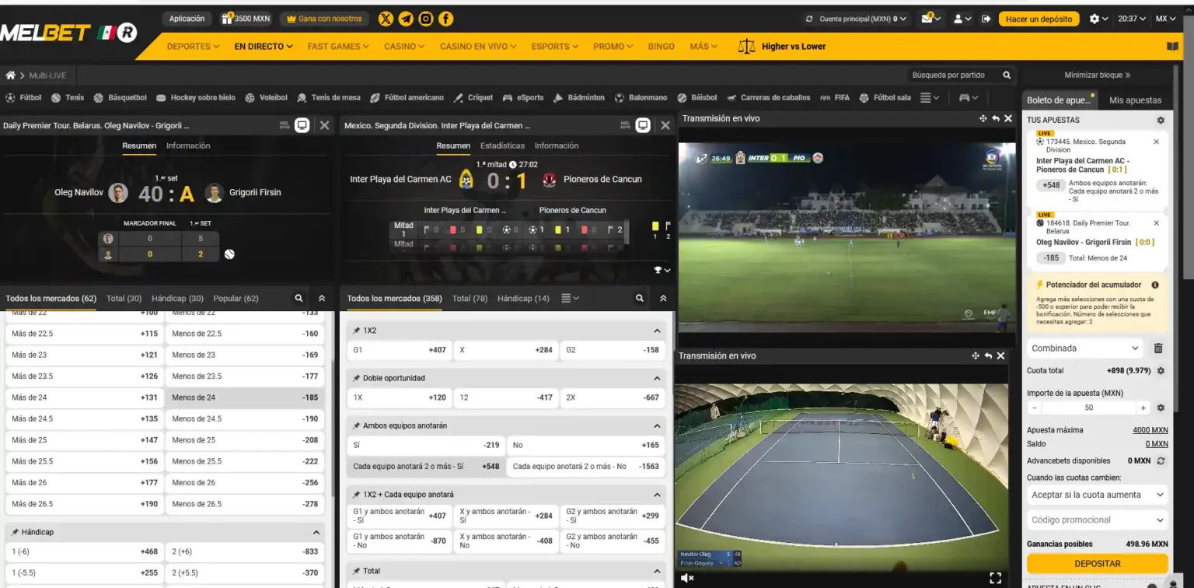Refresh the Cuenta principal balance
Viewport: 1194px width, 588px height.
[809, 19]
